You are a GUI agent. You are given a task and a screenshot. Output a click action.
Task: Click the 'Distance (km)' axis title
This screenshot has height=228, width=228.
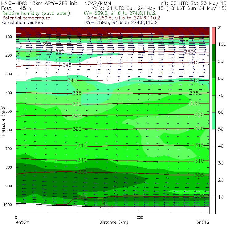(114, 222)
